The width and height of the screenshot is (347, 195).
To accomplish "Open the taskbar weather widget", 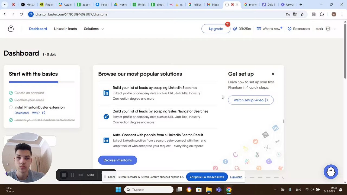I will [x=10, y=190].
